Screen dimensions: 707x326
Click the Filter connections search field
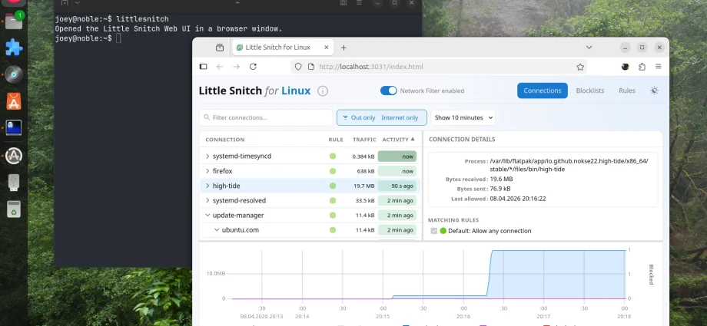pos(266,117)
